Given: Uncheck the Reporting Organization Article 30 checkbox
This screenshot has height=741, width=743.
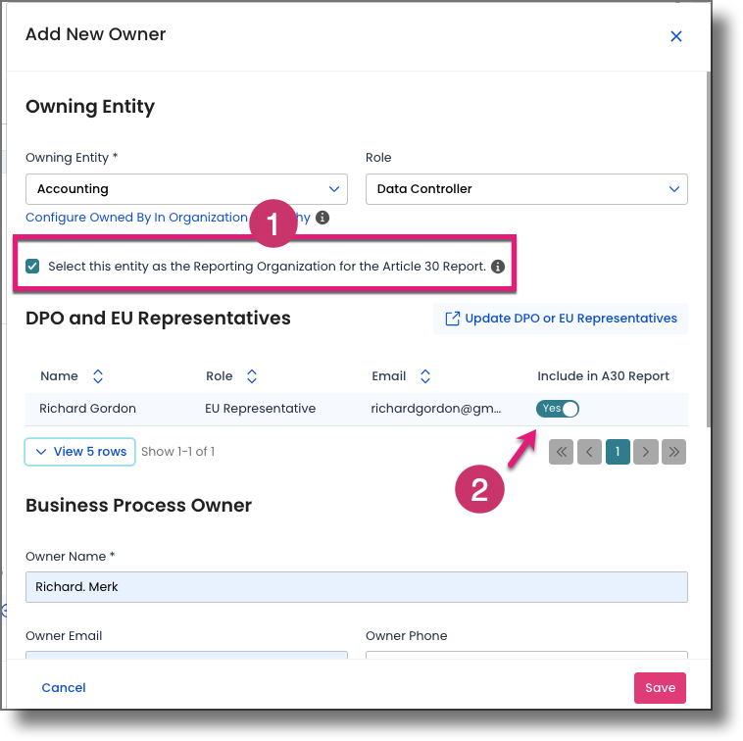Looking at the screenshot, I should [x=32, y=267].
